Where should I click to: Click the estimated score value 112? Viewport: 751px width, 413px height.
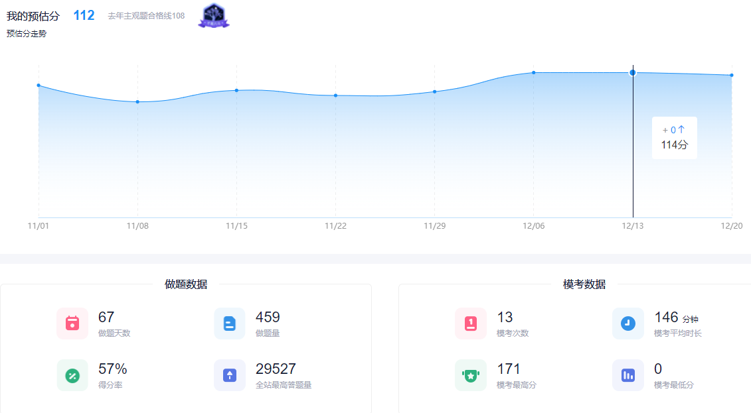point(84,15)
